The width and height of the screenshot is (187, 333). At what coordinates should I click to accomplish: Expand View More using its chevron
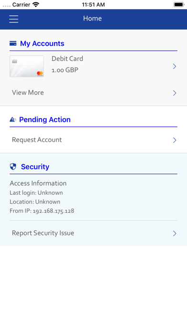175,93
